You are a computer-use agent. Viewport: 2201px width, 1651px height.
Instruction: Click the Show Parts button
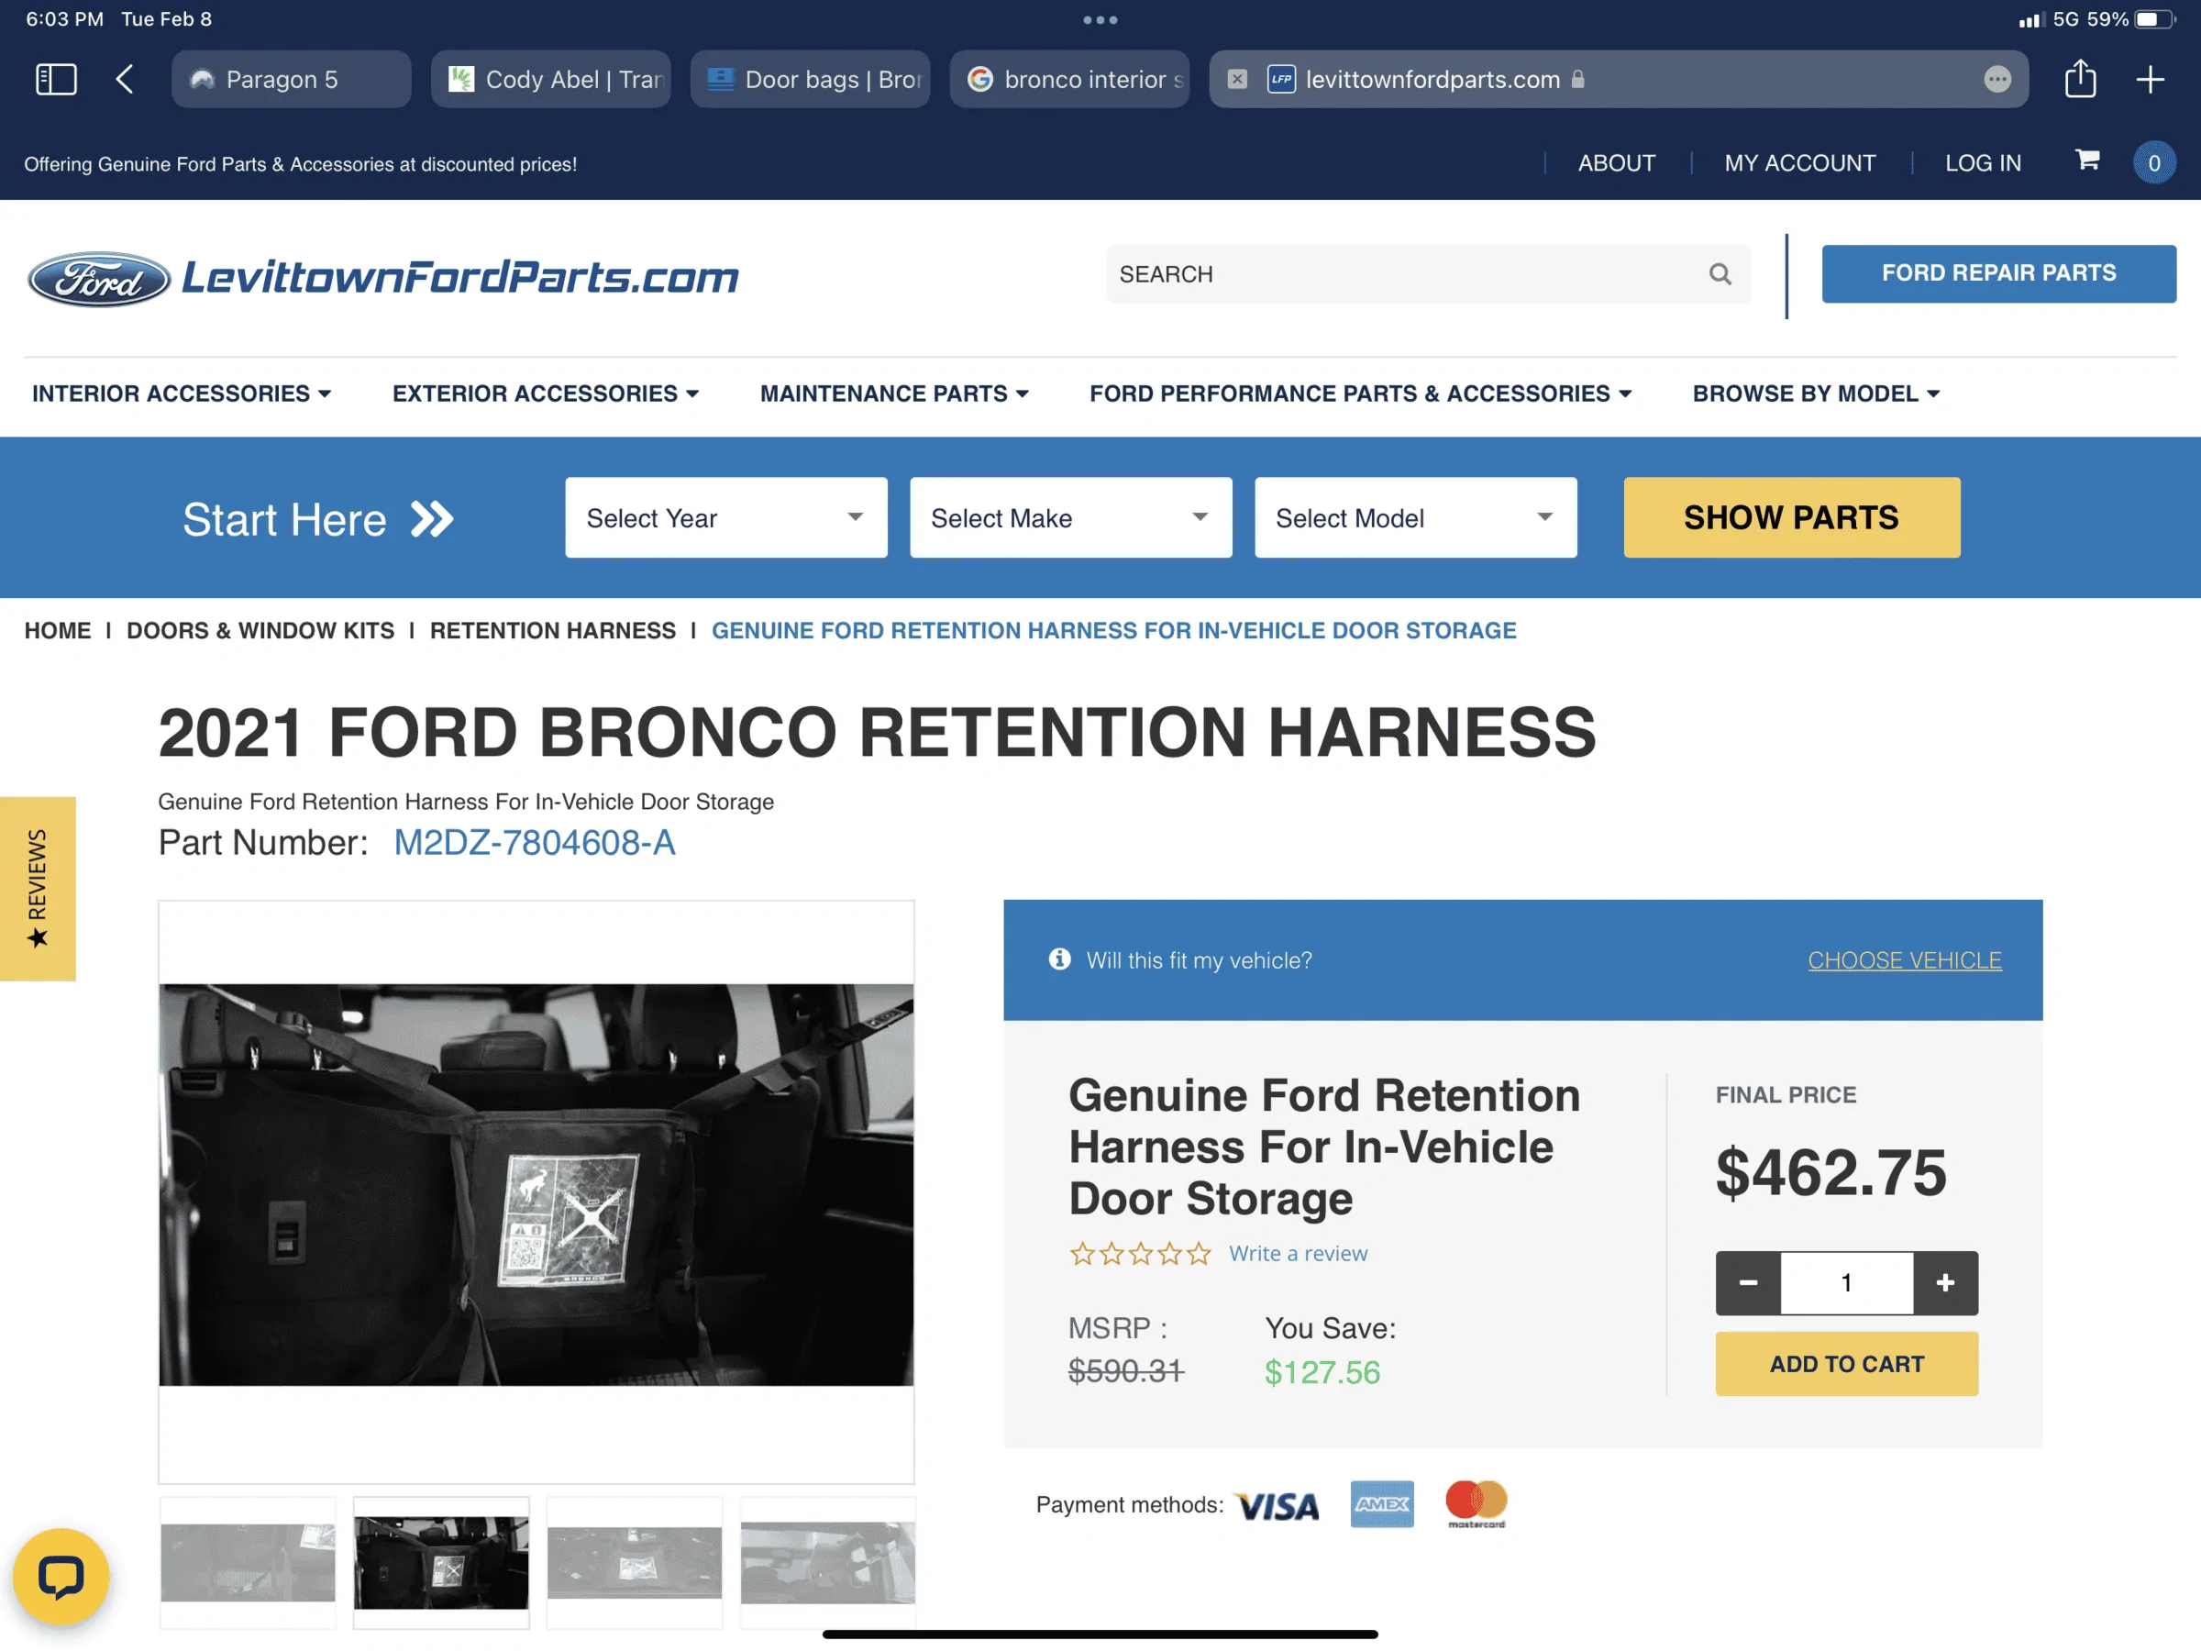click(x=1791, y=517)
